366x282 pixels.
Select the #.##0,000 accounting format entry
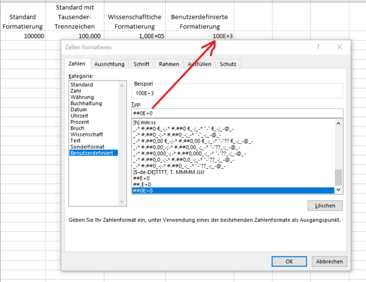coord(233,154)
